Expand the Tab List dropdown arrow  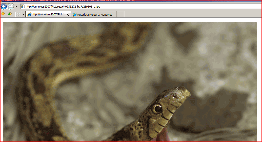[24, 15]
